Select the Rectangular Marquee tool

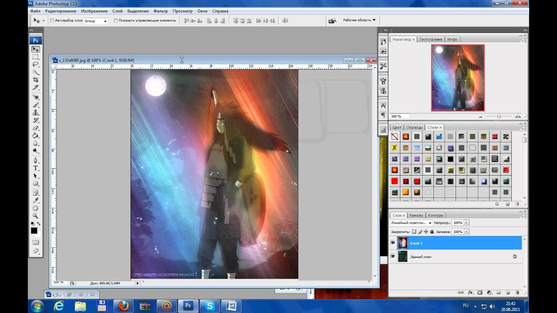click(36, 57)
